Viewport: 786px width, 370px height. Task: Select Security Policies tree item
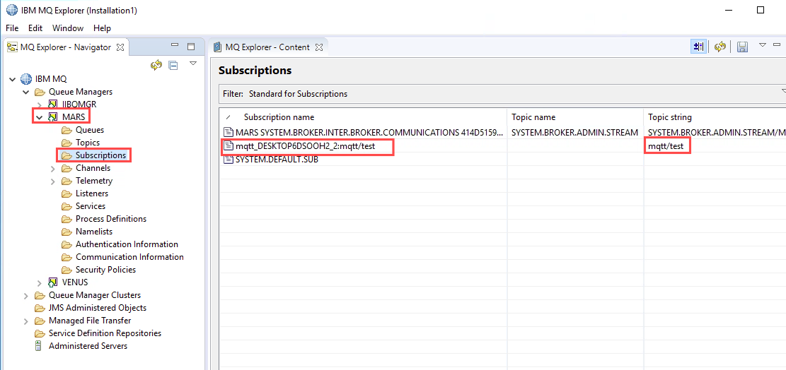[x=106, y=270]
